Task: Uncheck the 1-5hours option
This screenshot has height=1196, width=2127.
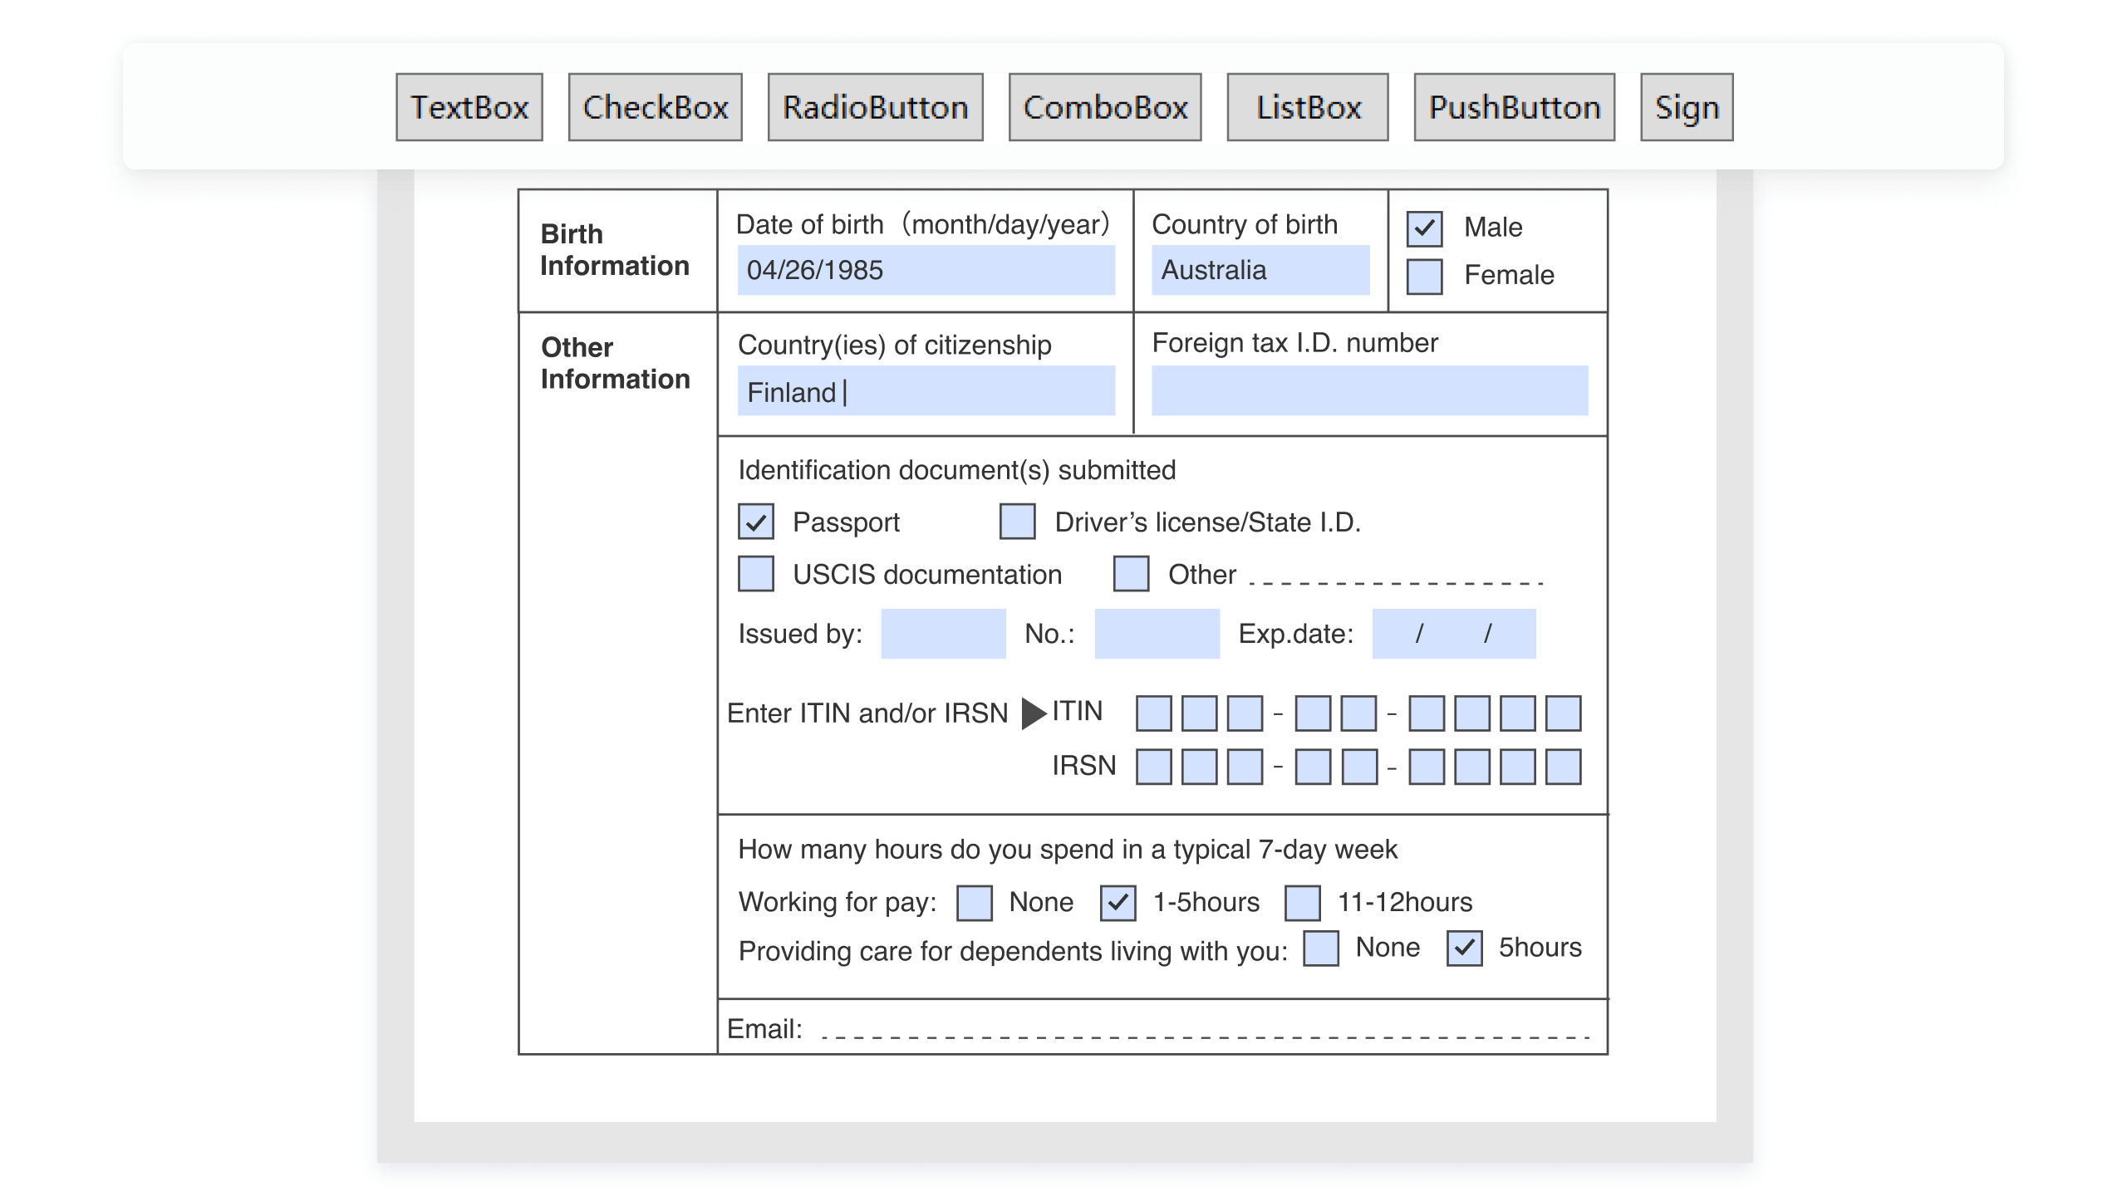Action: 1119,902
